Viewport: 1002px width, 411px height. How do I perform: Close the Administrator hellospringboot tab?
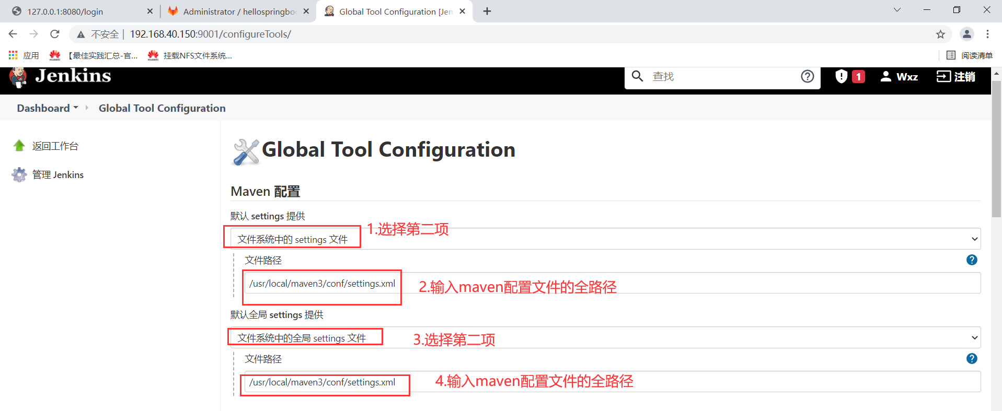[x=306, y=11]
